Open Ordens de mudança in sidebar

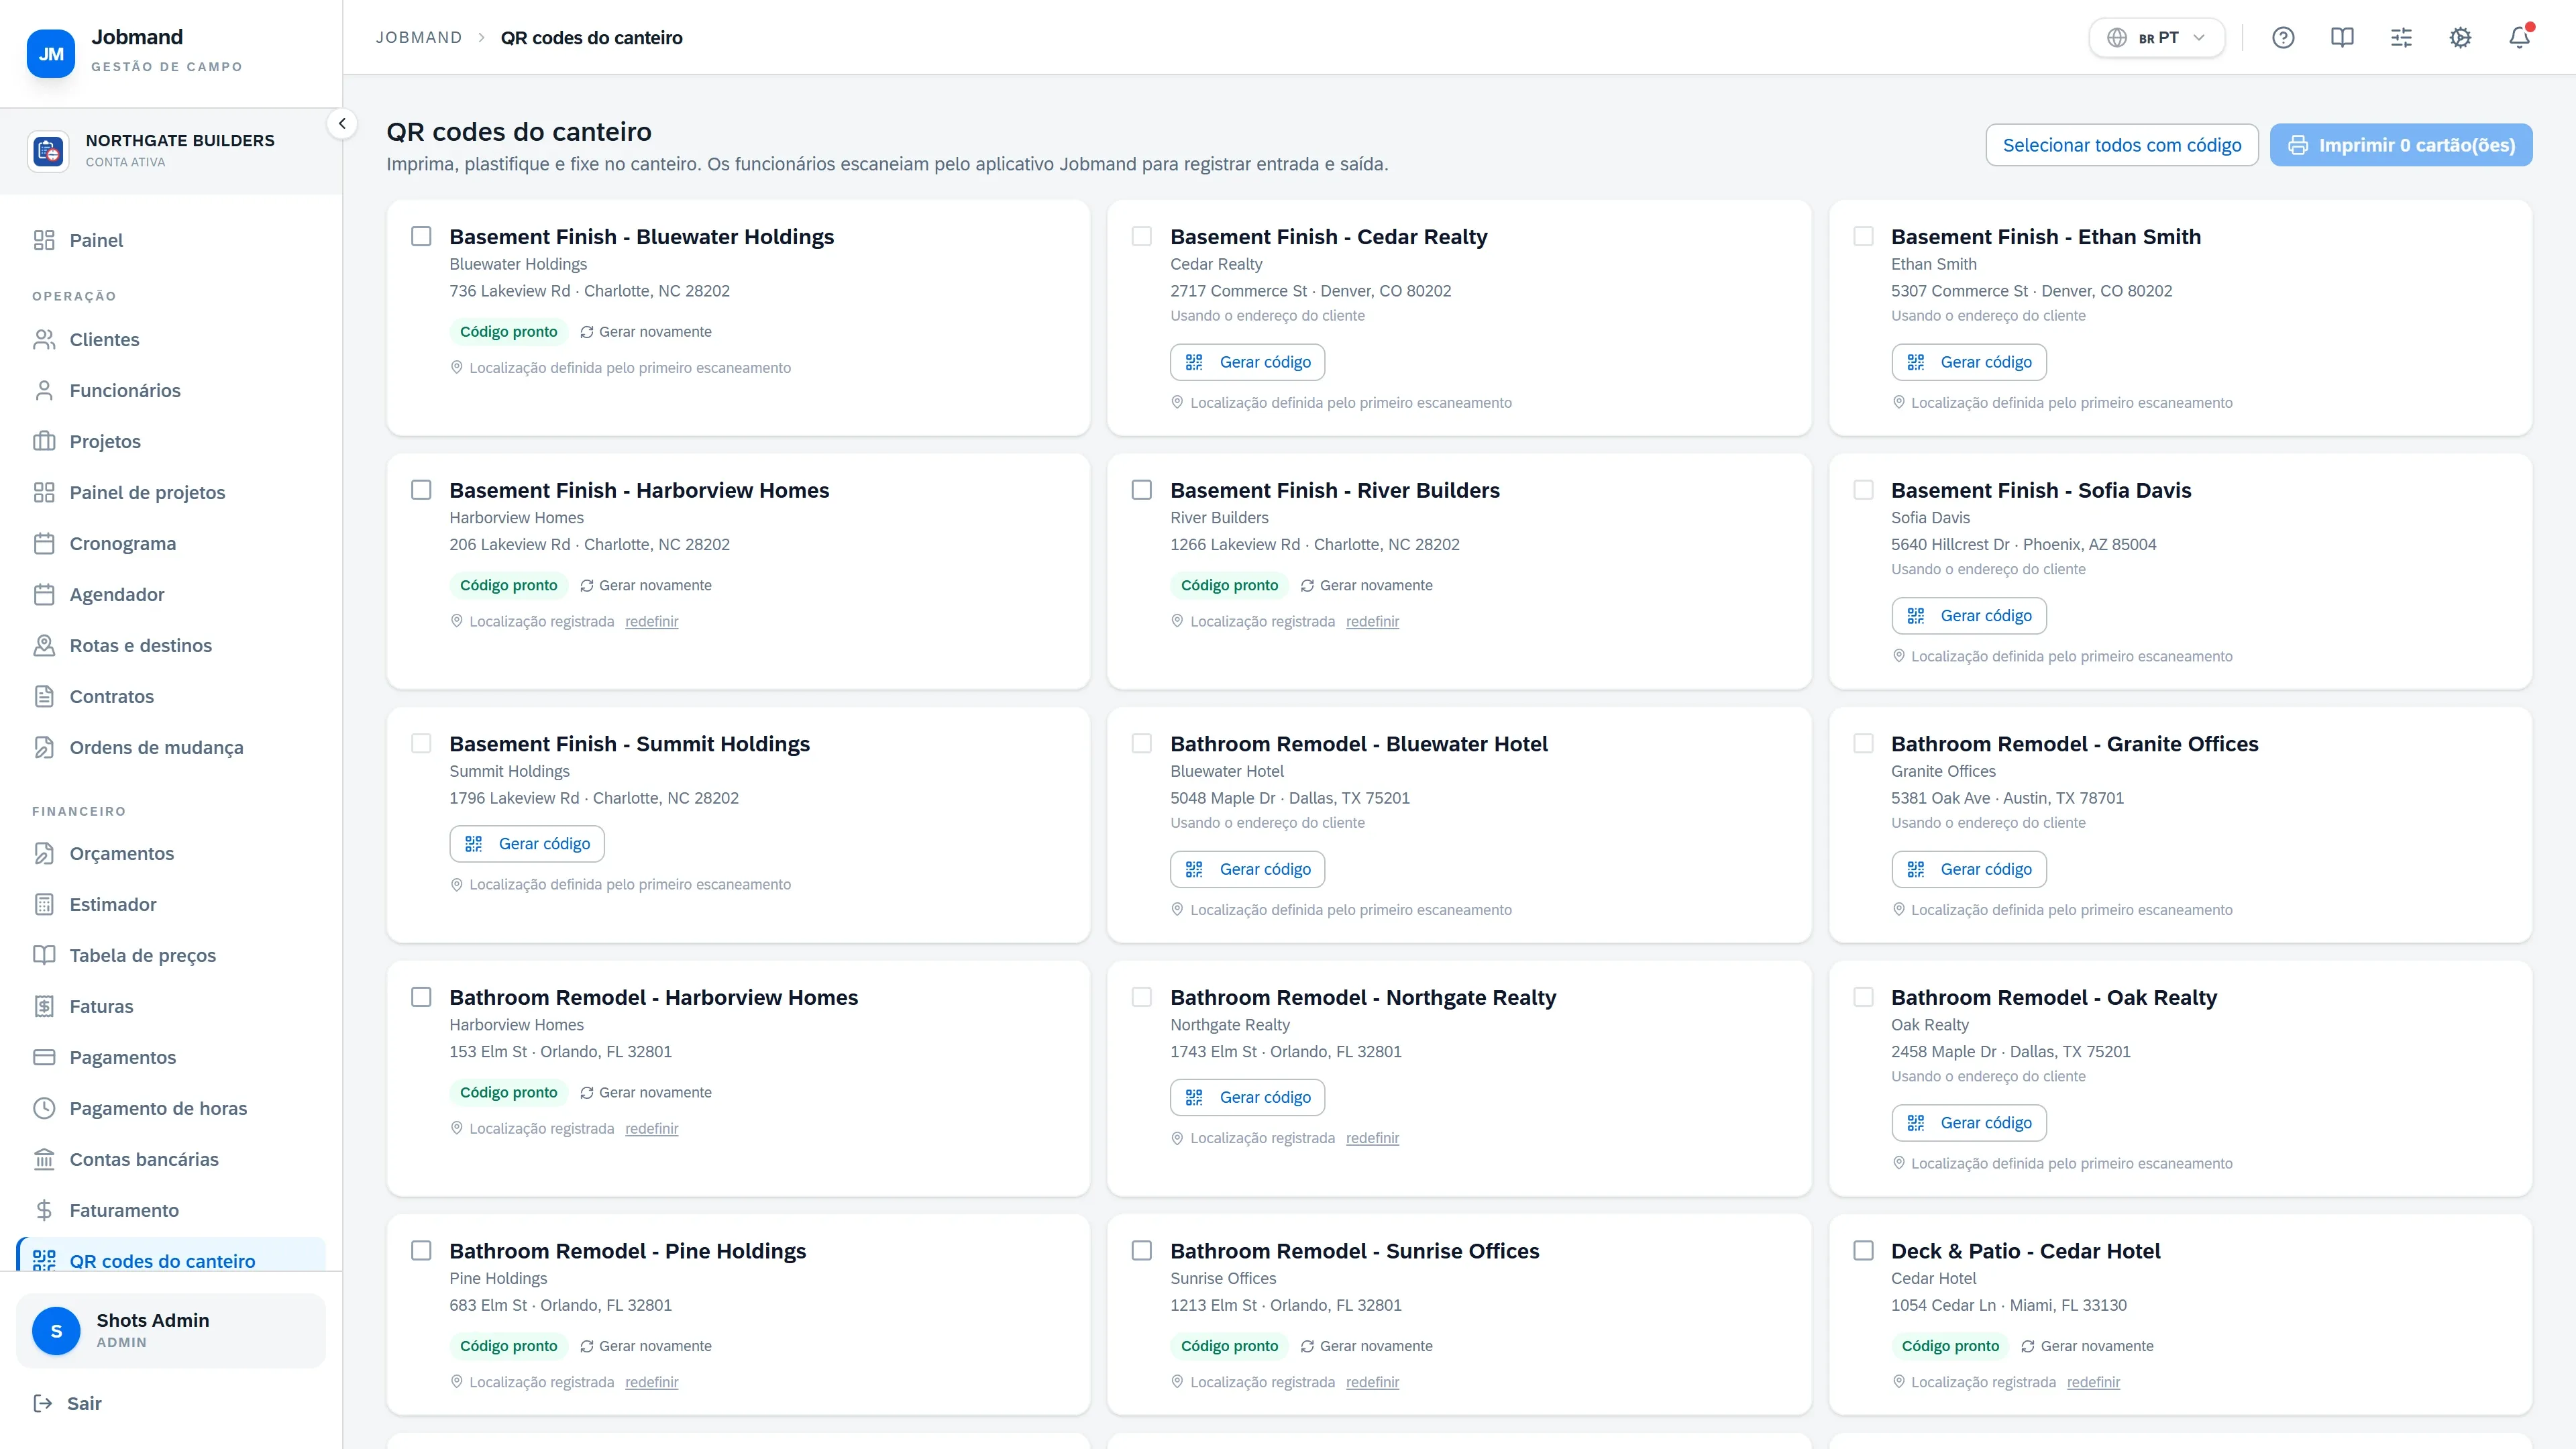[171, 748]
